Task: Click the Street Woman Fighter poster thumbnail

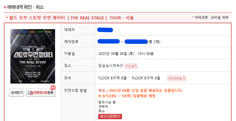Action: tap(33, 56)
